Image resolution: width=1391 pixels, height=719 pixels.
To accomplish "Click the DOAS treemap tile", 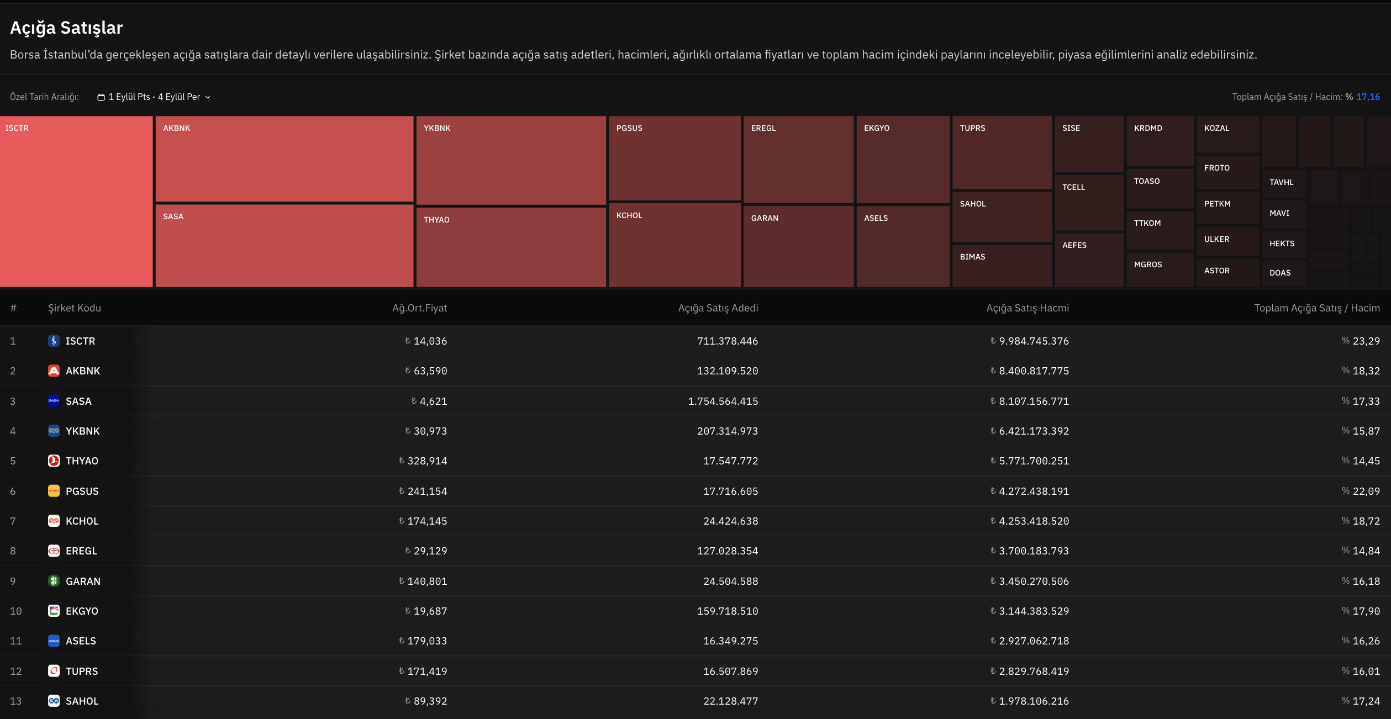I will point(1284,273).
